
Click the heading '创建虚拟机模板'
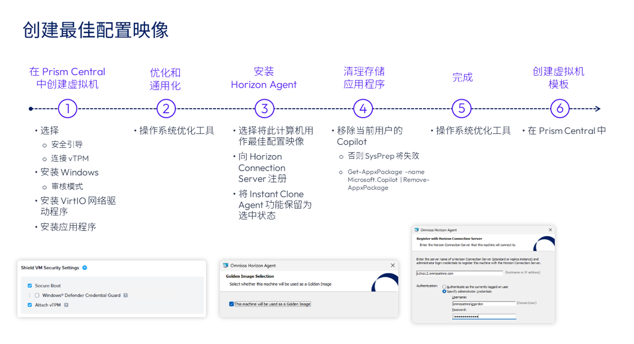(x=559, y=78)
